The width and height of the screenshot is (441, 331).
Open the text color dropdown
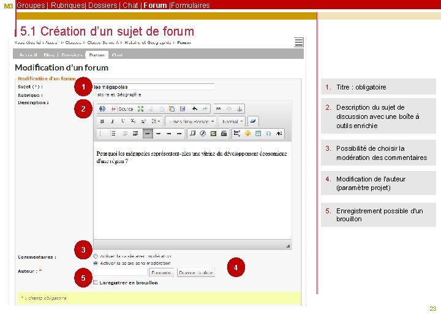pos(156,121)
